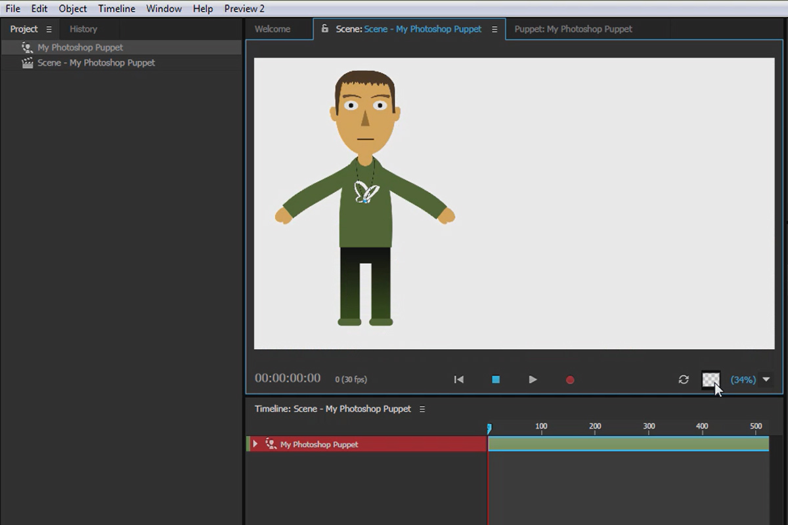Open the Project panel hamburger menu

(49, 30)
